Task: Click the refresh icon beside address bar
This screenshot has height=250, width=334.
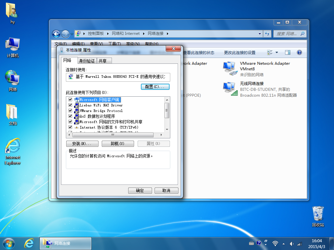Action: click(267, 34)
